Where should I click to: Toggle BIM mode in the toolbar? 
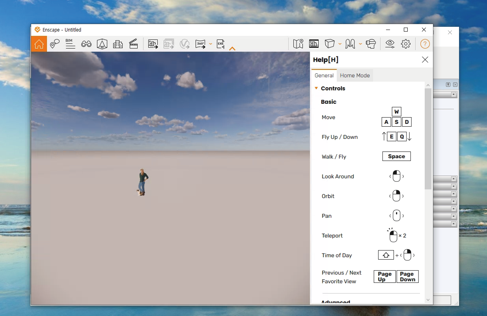click(70, 44)
